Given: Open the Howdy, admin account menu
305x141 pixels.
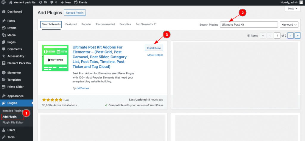Looking at the screenshot, I should pos(292,2).
